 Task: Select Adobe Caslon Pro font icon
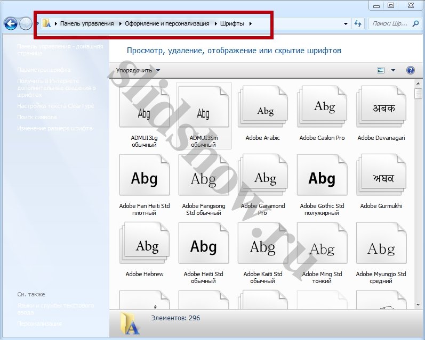[322, 106]
